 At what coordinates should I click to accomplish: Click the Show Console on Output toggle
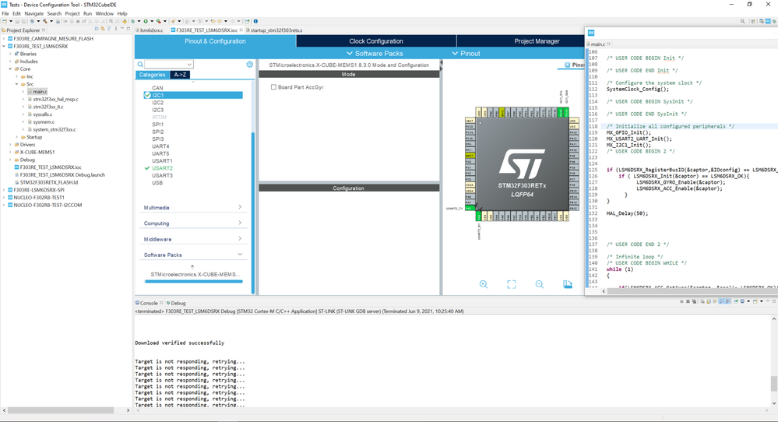(721, 301)
